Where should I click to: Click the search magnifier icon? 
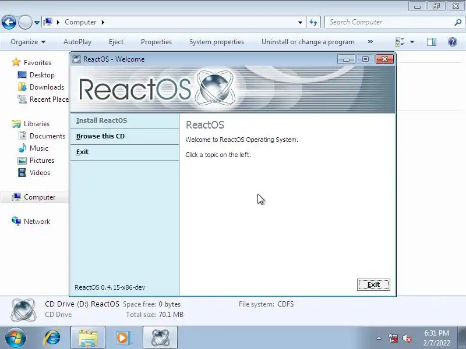point(458,22)
